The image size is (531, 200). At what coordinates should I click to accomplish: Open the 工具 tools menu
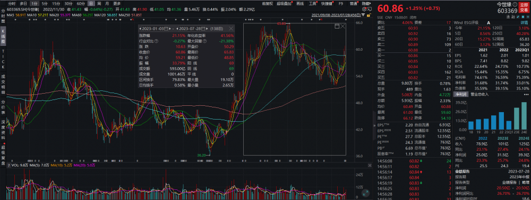click(x=313, y=3)
